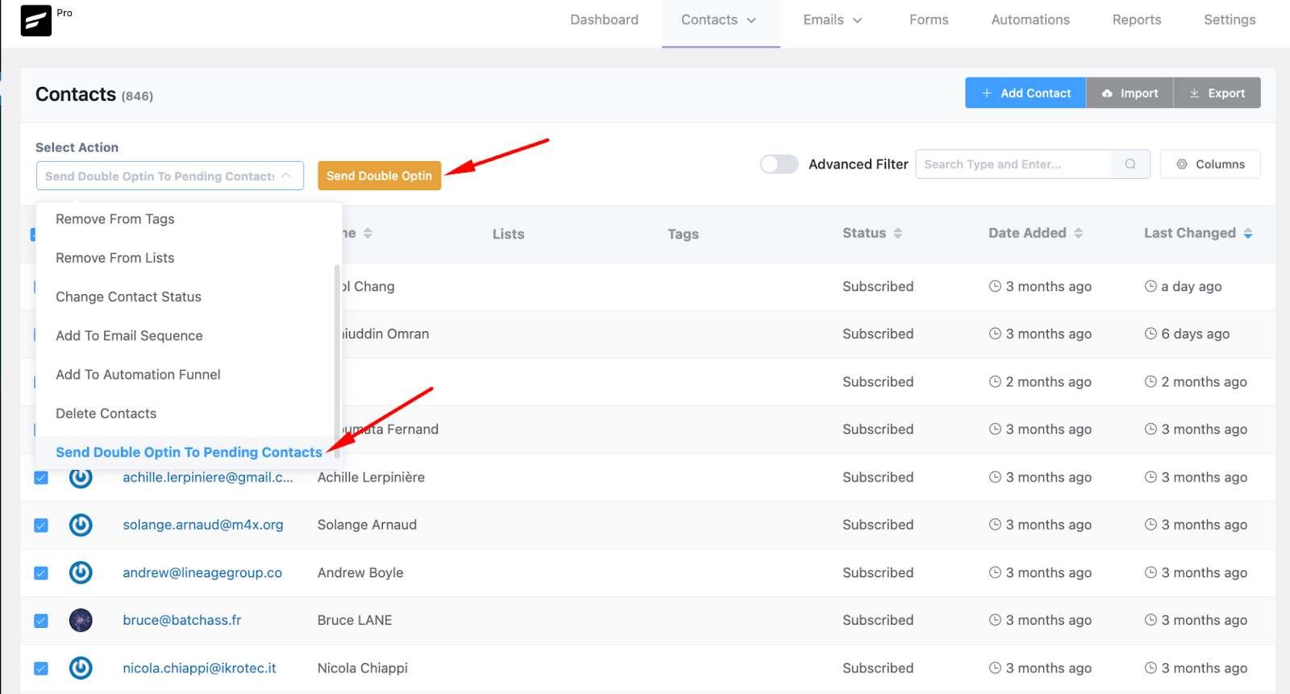Screen dimensions: 1290x694
Task: Collapse the Select Action dropdown
Action: point(286,176)
